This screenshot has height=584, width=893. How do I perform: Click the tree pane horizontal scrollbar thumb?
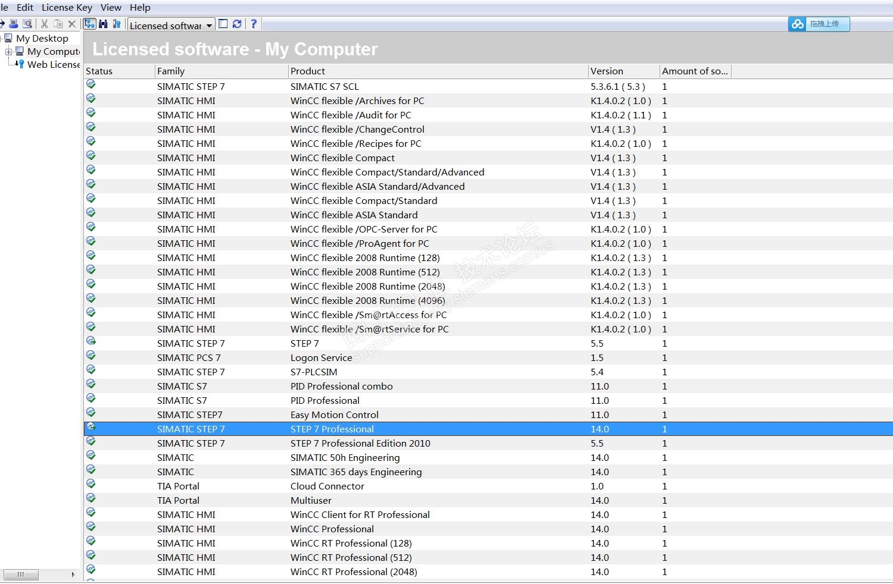pos(21,574)
